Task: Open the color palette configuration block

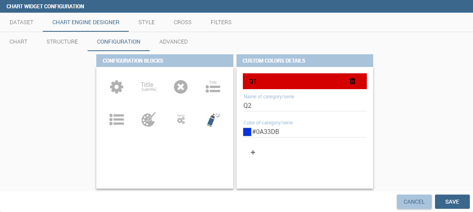Action: (x=149, y=119)
